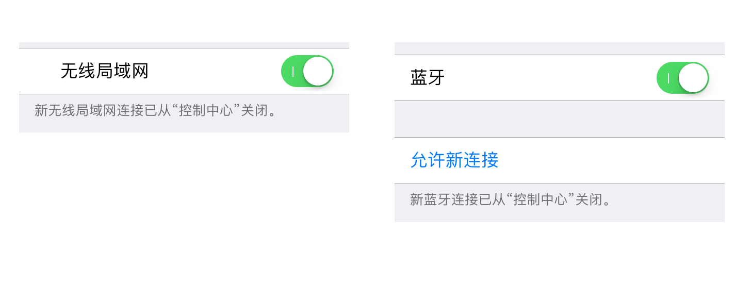Click the 新无线局域网连接已从“控制中心”关闭 footer note
The image size is (752, 285).
point(156,110)
